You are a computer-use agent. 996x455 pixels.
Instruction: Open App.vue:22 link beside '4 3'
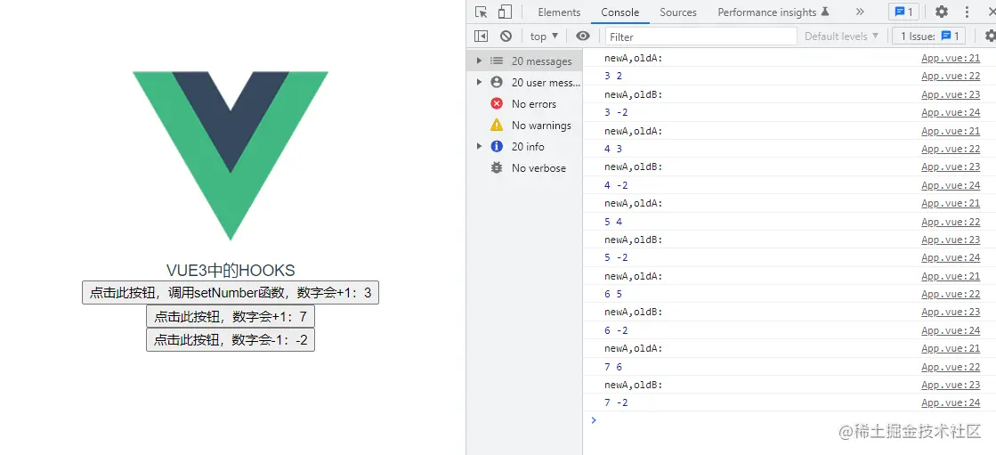951,149
